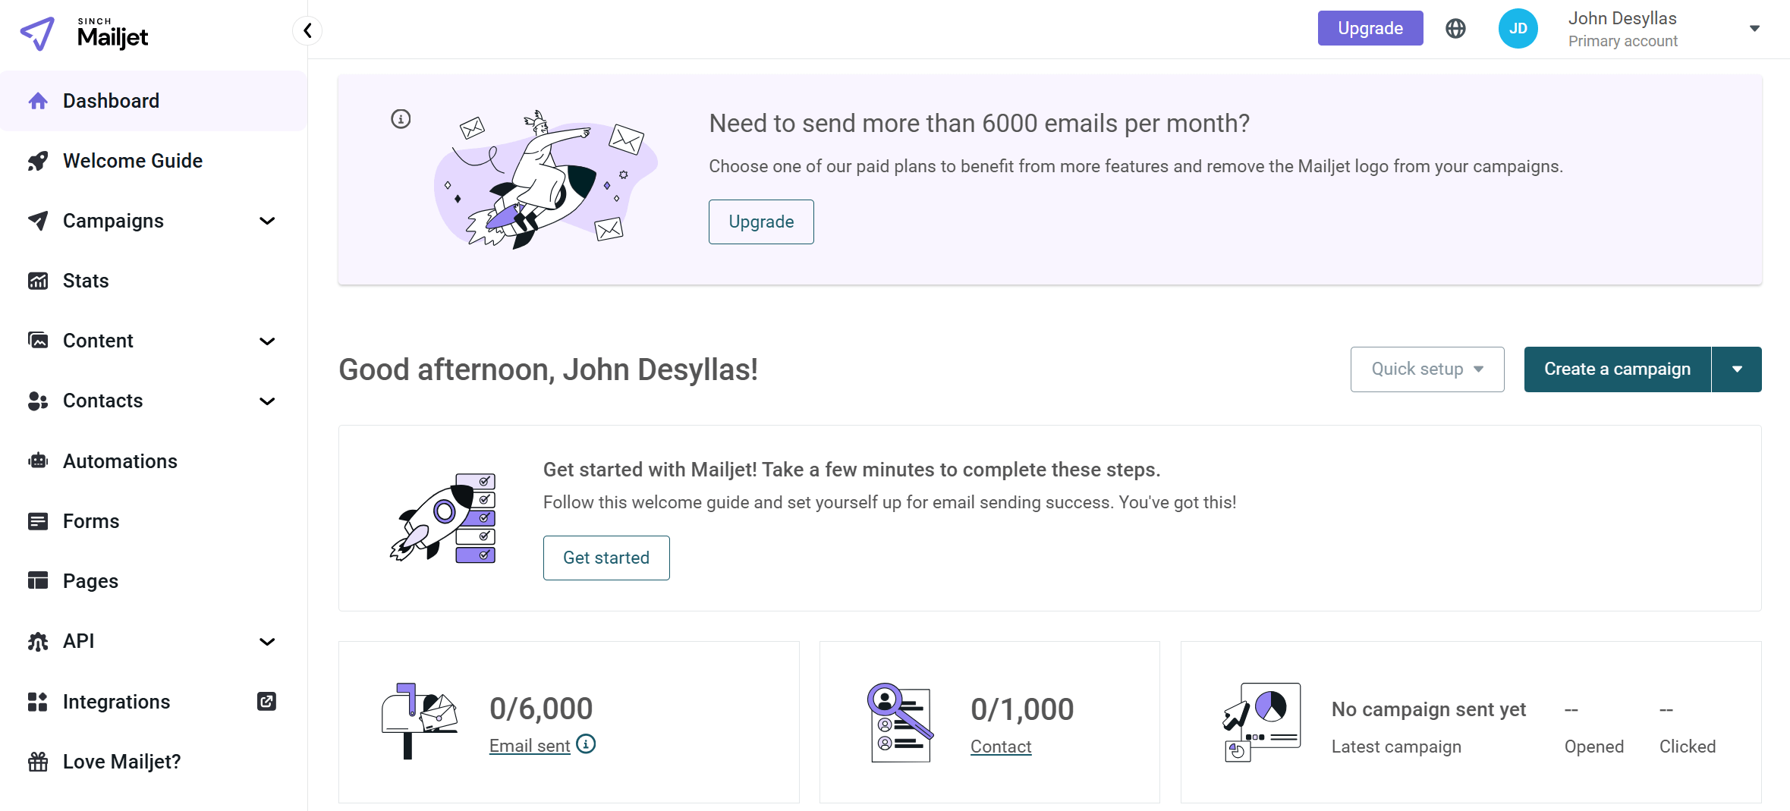Go to the Pages section
Screen dimensions: 1790x811
click(91, 580)
